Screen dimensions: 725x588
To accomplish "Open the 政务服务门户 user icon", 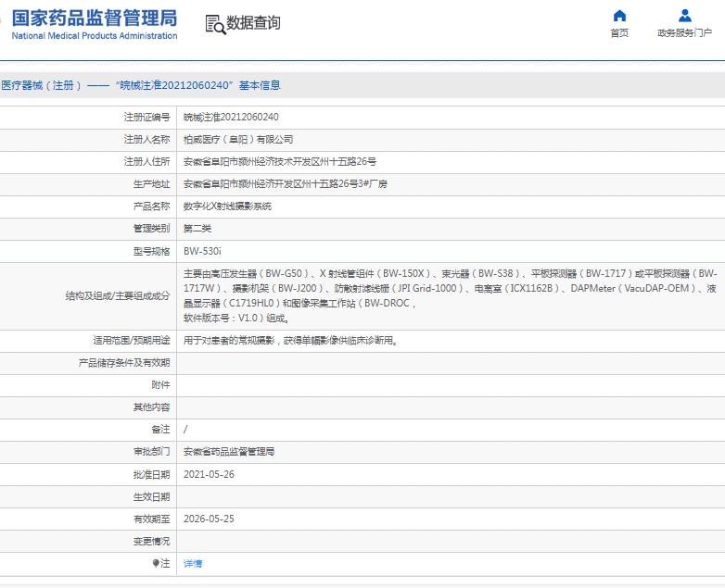I will click(685, 16).
